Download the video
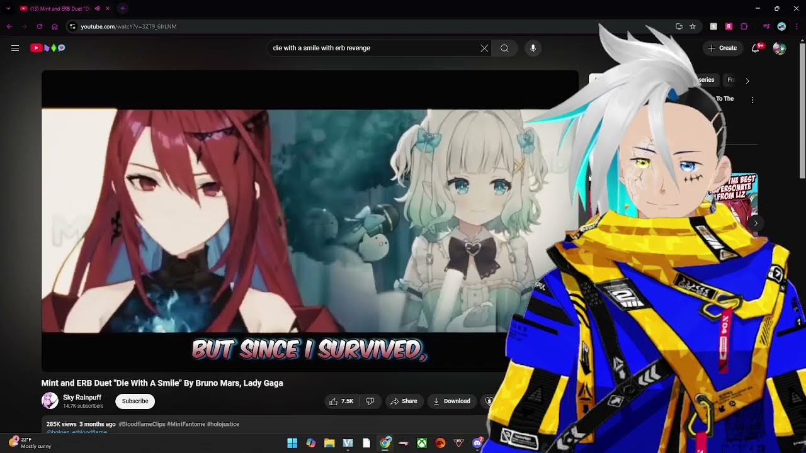Screen dimensions: 806x453 point(451,401)
